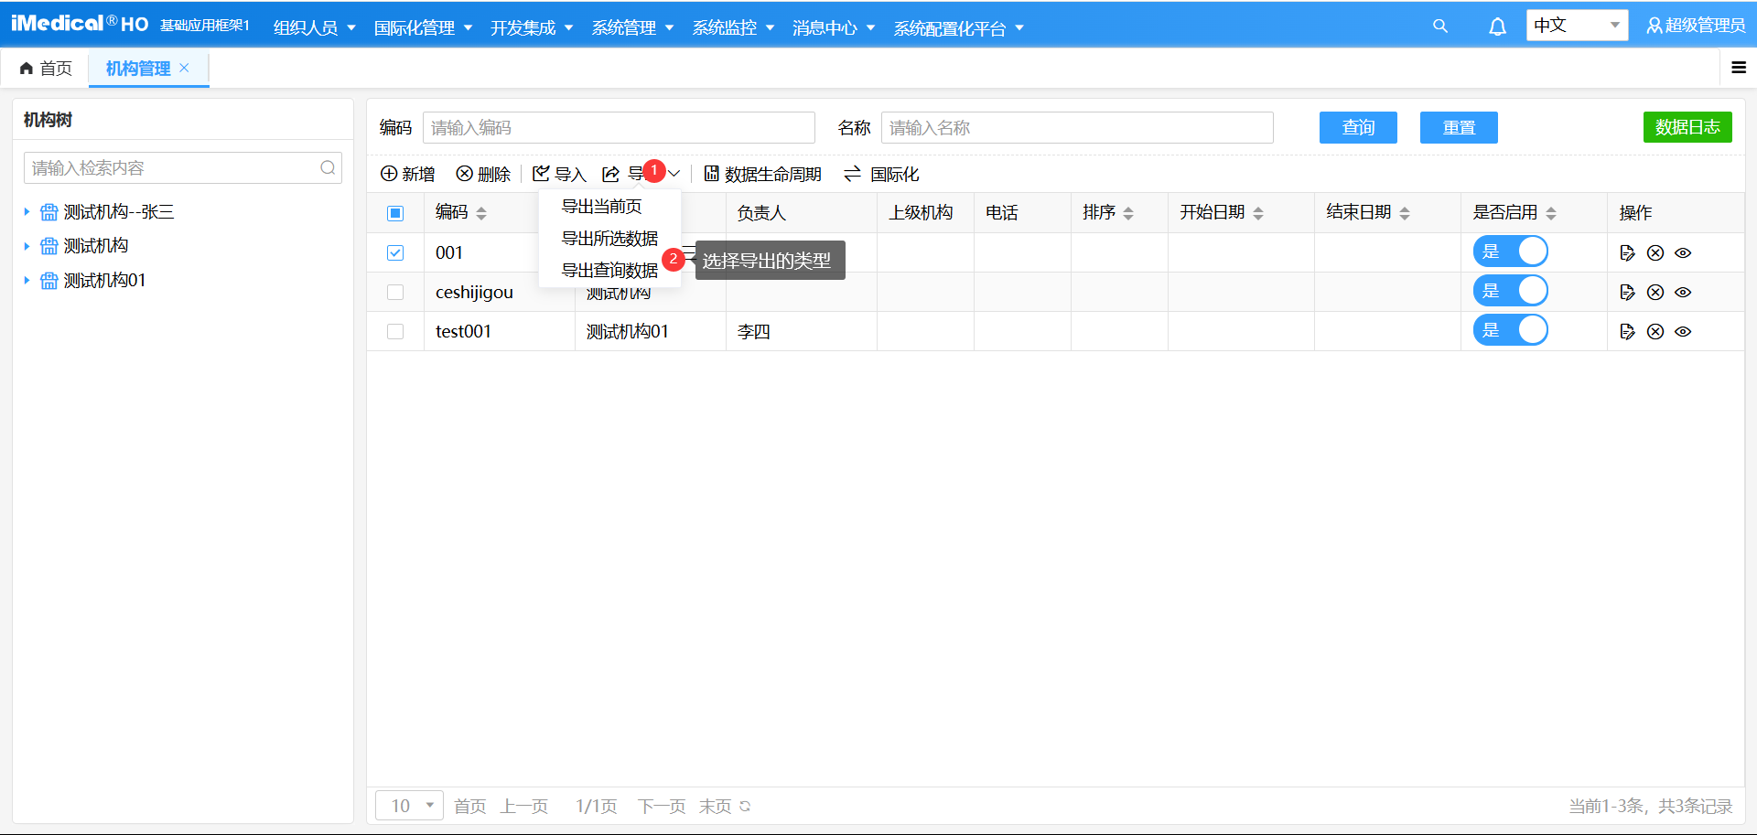View details of test001 via eye icon
Screen dimensions: 1757x835
pyautogui.click(x=1683, y=332)
